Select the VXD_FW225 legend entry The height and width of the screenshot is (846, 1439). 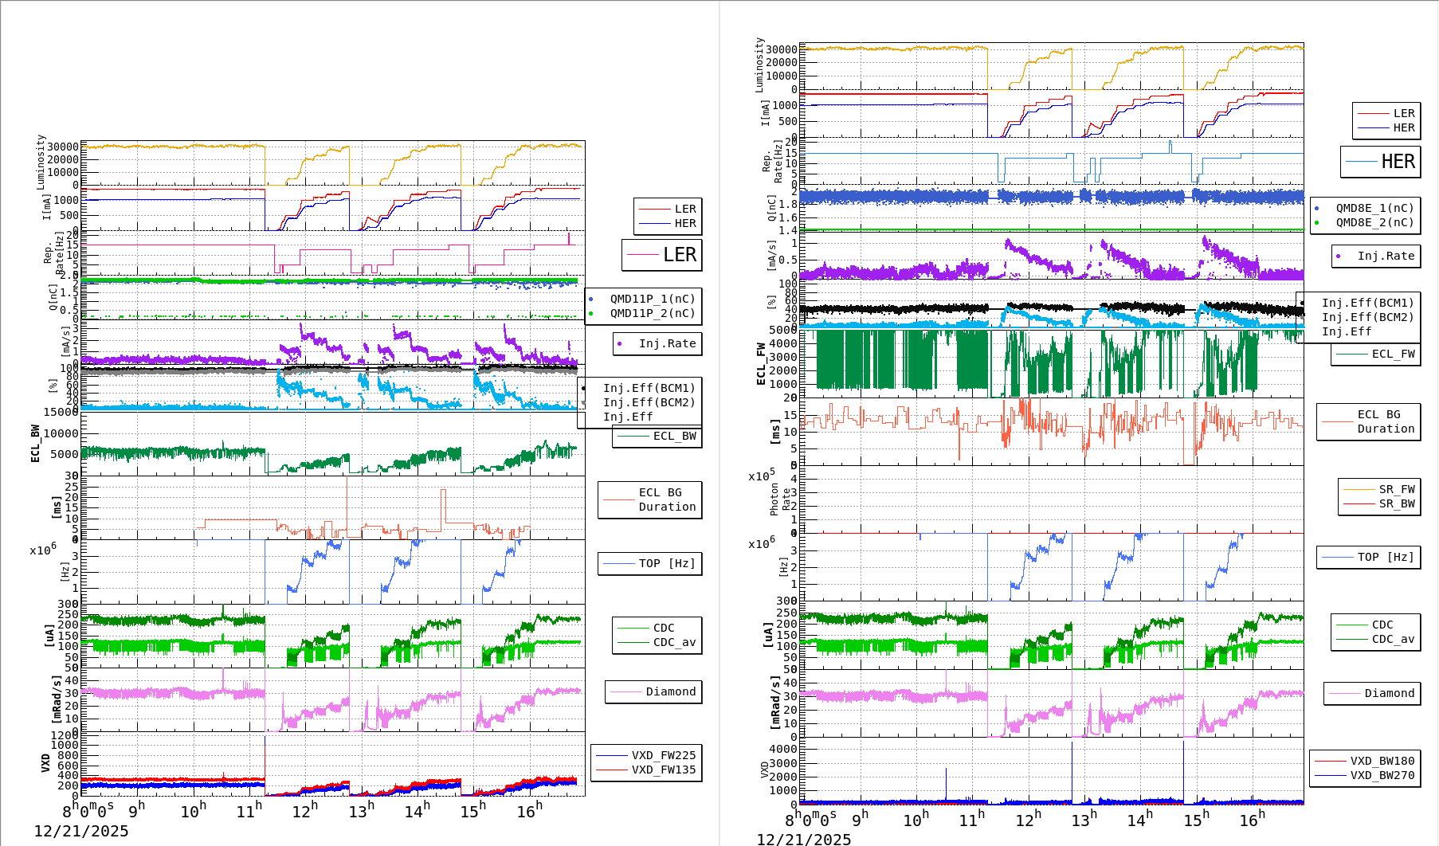pos(663,755)
